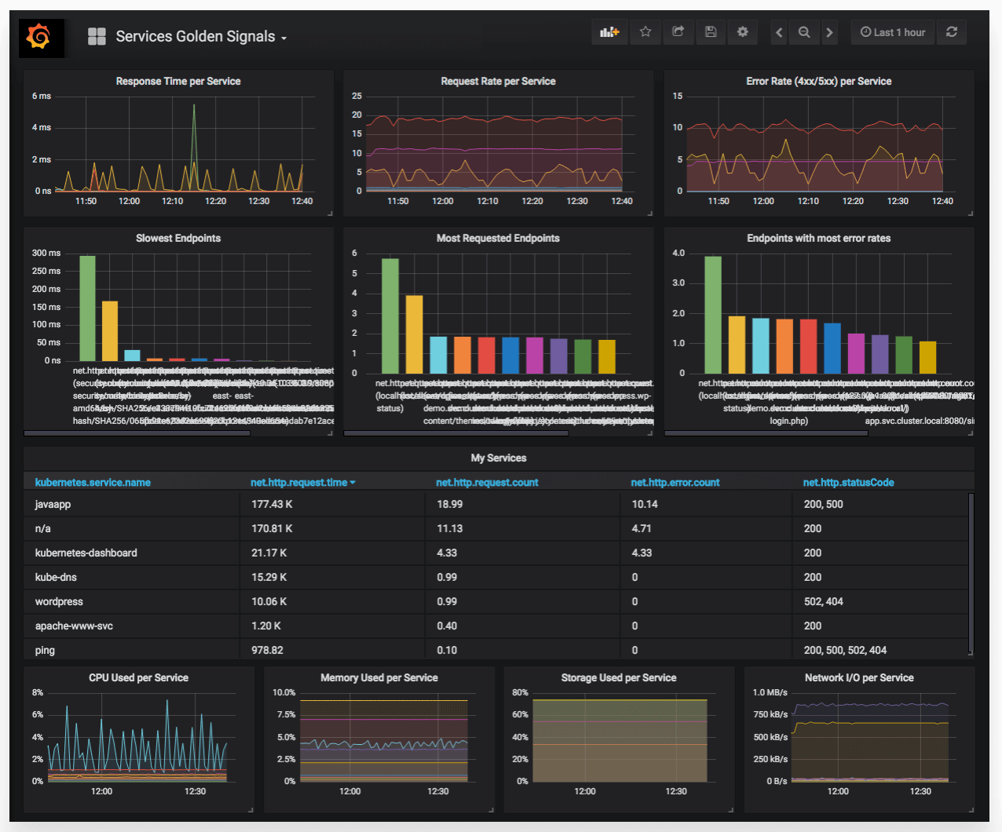Open the My Services panel title menu

pyautogui.click(x=498, y=458)
